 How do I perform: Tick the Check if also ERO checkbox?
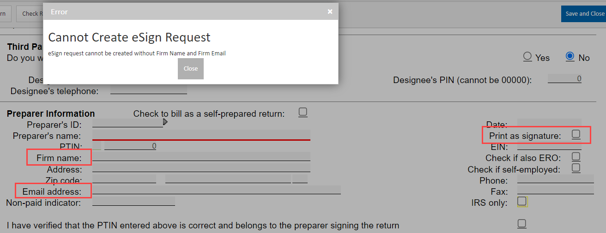576,157
